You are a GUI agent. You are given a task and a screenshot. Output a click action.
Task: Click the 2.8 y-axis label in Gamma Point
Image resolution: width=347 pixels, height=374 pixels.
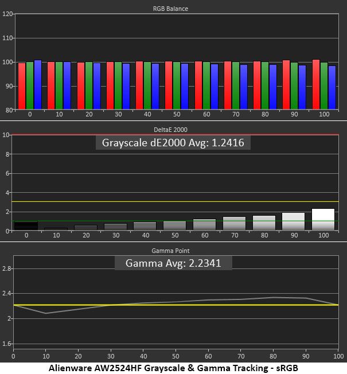tap(6, 269)
